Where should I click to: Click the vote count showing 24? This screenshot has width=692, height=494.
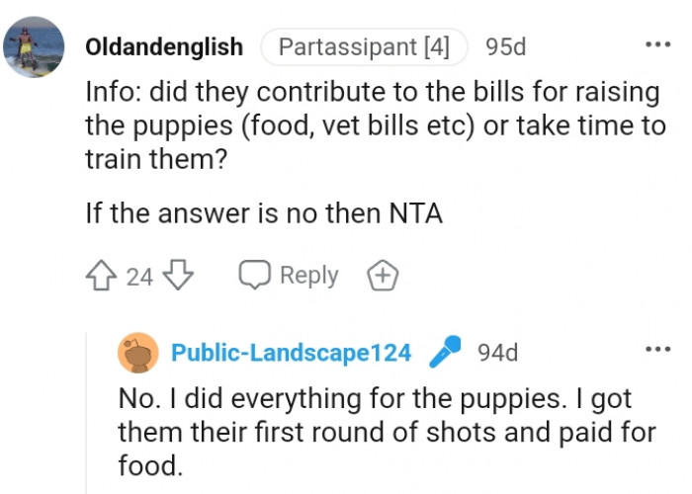point(140,277)
